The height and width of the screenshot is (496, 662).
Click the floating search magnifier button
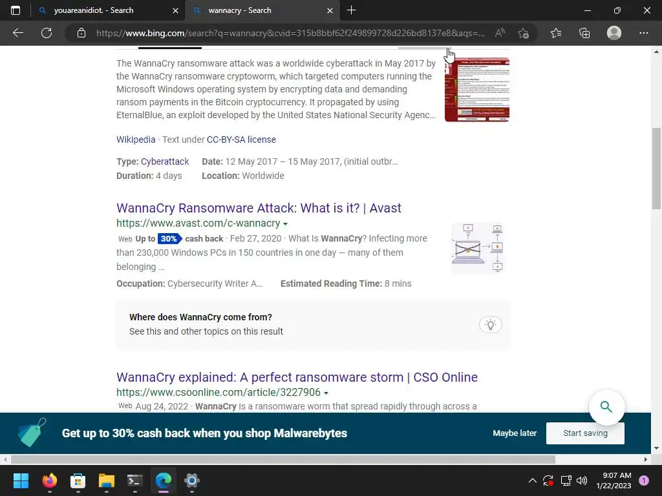(x=606, y=407)
